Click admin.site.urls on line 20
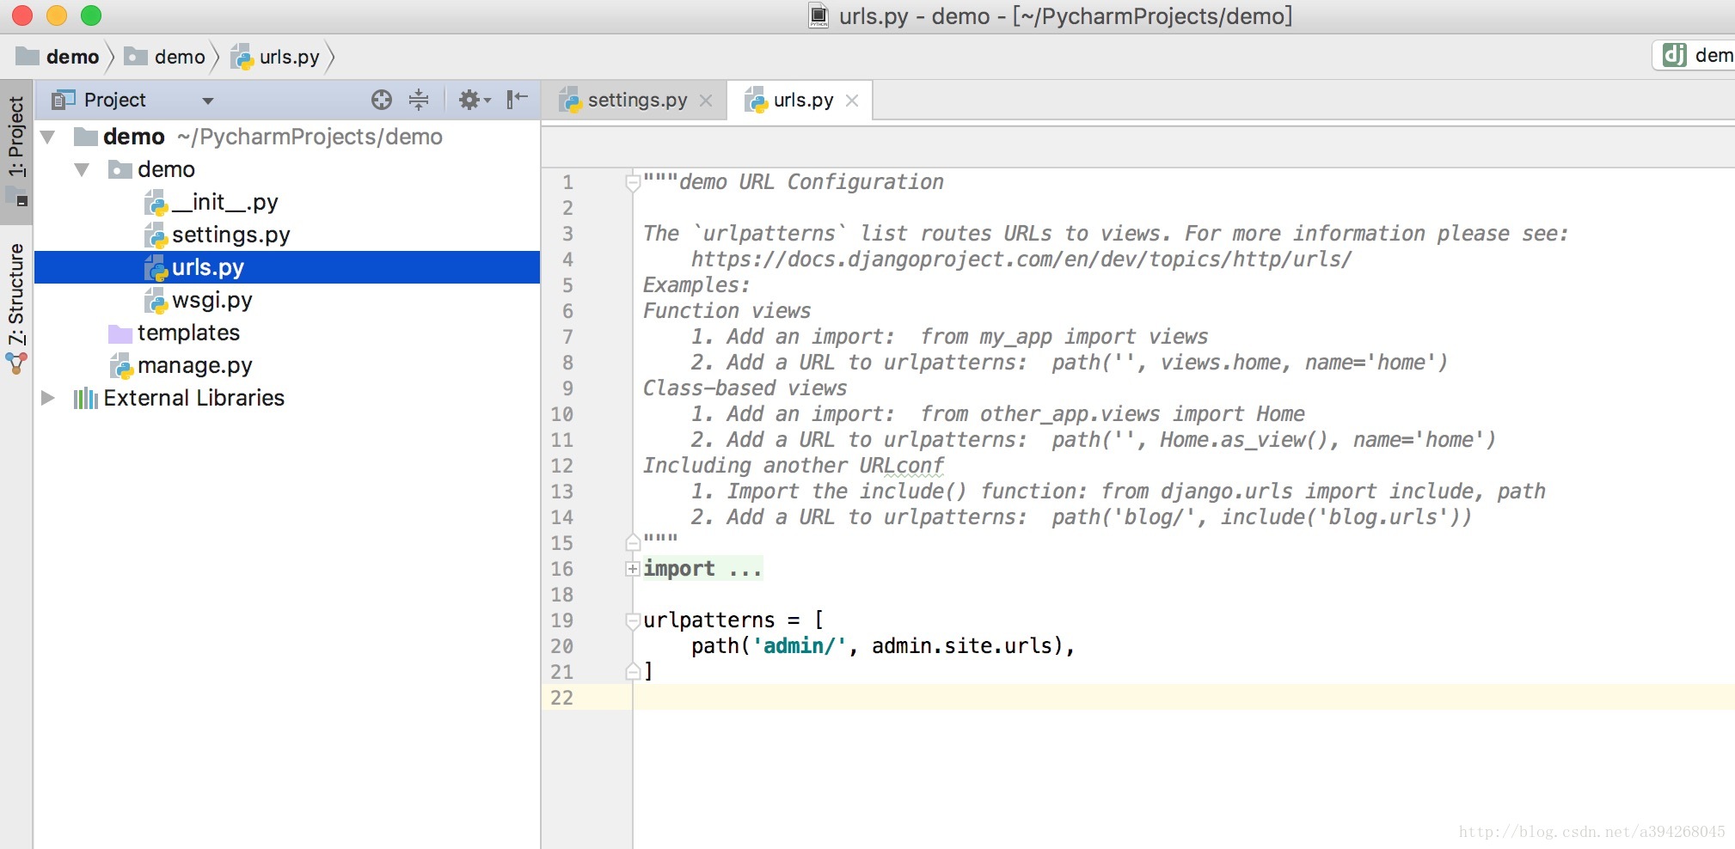Screen dimensions: 1735x849 tap(962, 646)
